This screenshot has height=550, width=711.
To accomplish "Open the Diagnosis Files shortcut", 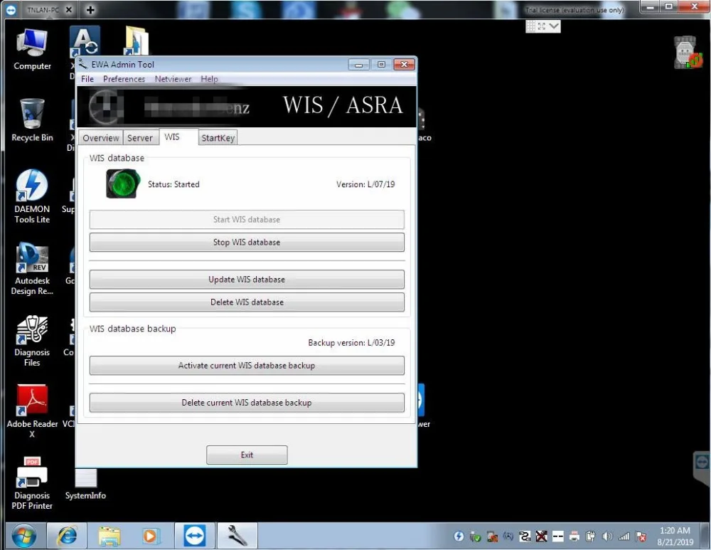I will [x=32, y=340].
